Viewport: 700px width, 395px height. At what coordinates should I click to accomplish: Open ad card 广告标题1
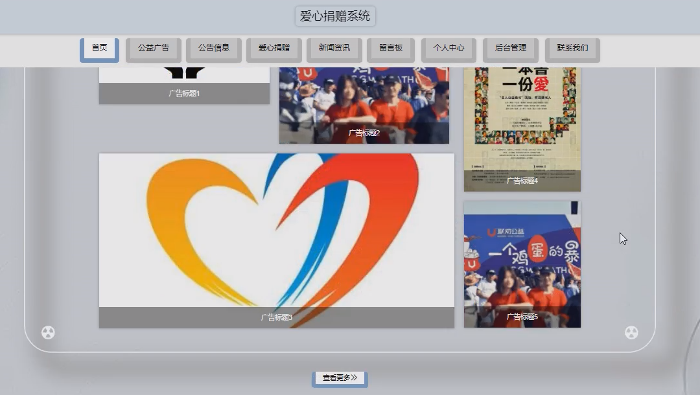tap(184, 85)
